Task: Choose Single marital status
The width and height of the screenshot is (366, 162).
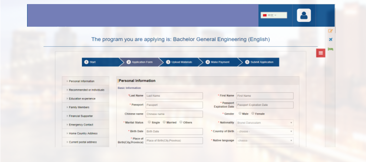Action: click(149, 122)
